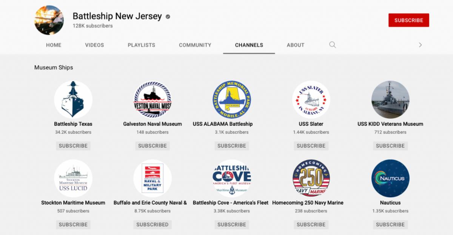Open the Buffalo Naval & Military Park logo
Image resolution: width=453 pixels, height=235 pixels.
coord(153,179)
